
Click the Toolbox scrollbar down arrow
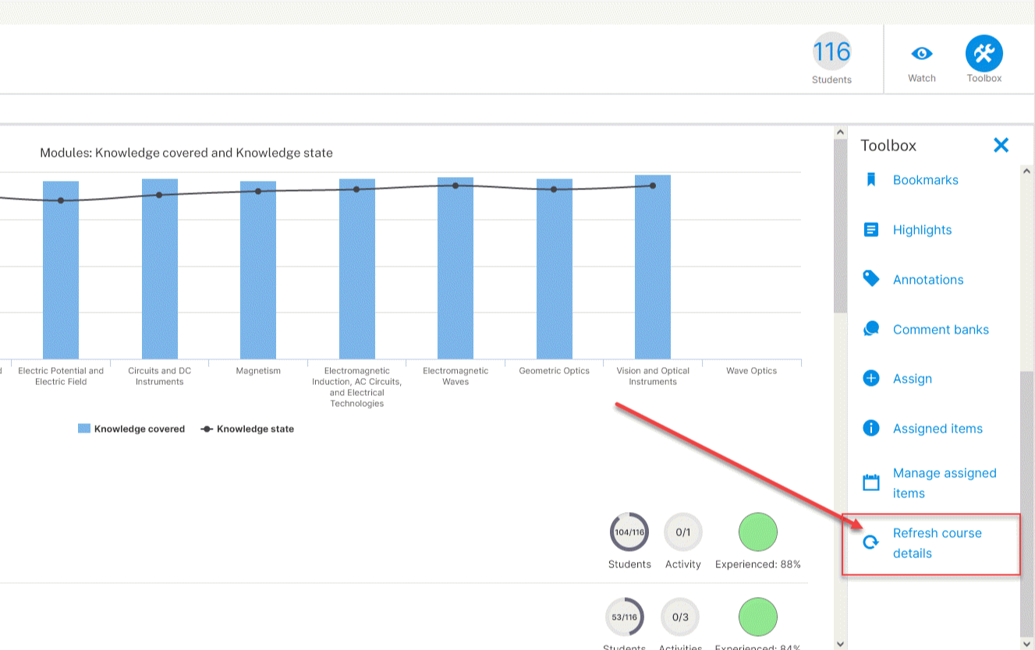coord(1026,644)
